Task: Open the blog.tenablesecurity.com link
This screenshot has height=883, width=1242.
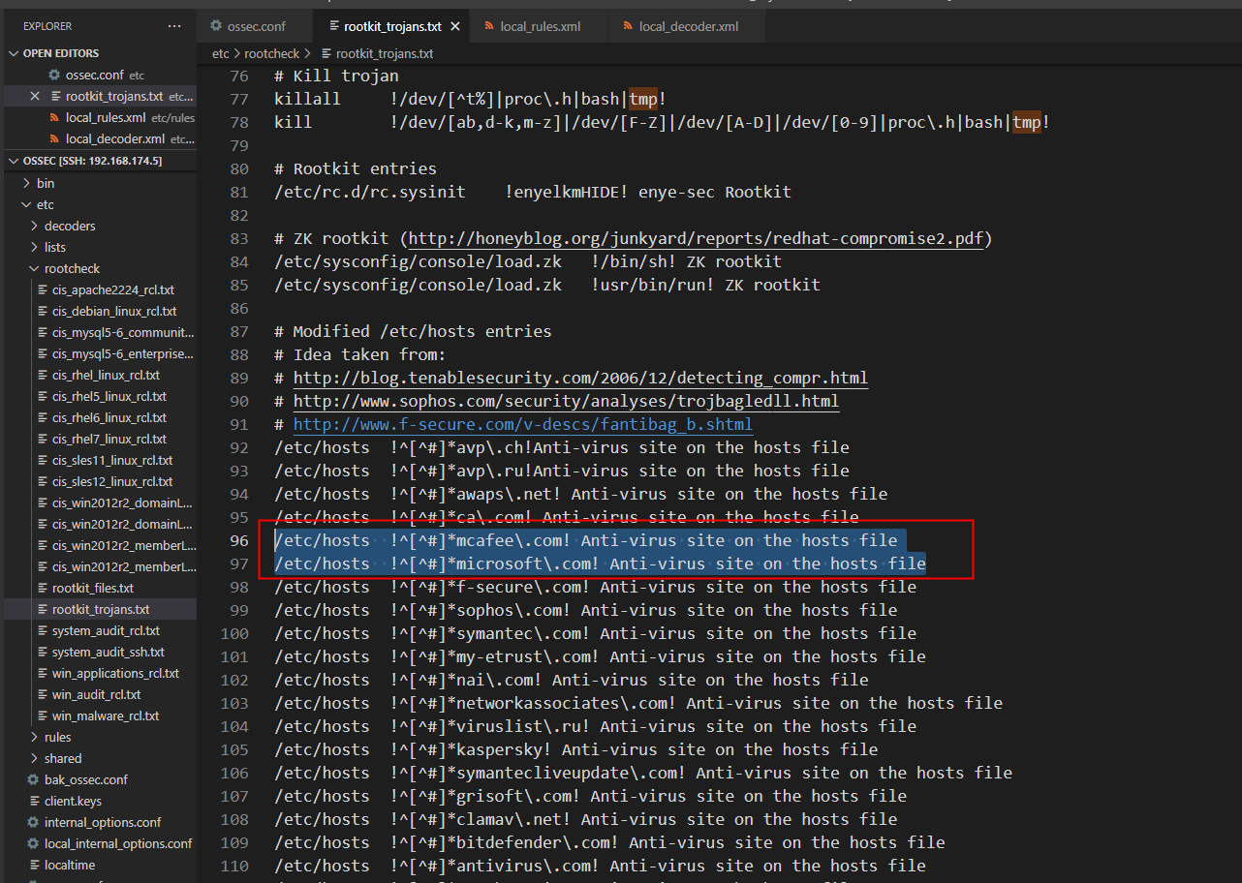Action: 580,378
